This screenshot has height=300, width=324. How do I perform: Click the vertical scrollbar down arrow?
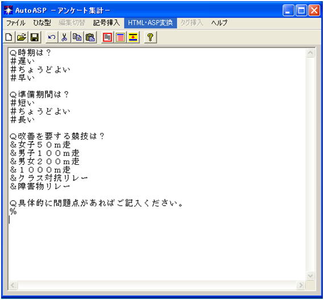tap(310, 276)
